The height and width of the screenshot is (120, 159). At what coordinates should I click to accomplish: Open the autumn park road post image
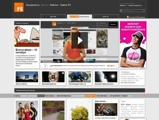coord(53,110)
